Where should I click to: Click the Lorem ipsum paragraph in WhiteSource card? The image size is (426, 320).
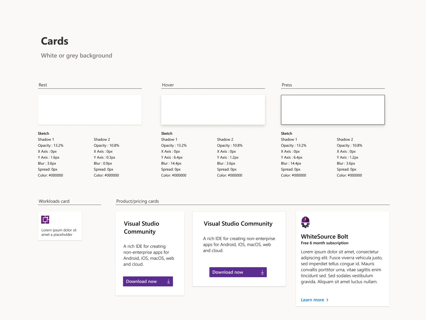(342, 267)
